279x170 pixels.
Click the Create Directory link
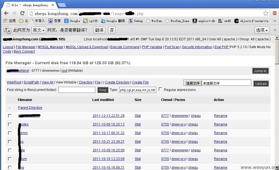tap(117, 82)
